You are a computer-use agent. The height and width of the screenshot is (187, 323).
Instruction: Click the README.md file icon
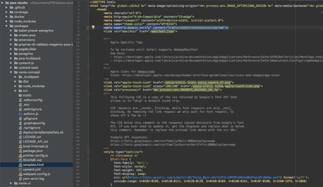(x=20, y=160)
